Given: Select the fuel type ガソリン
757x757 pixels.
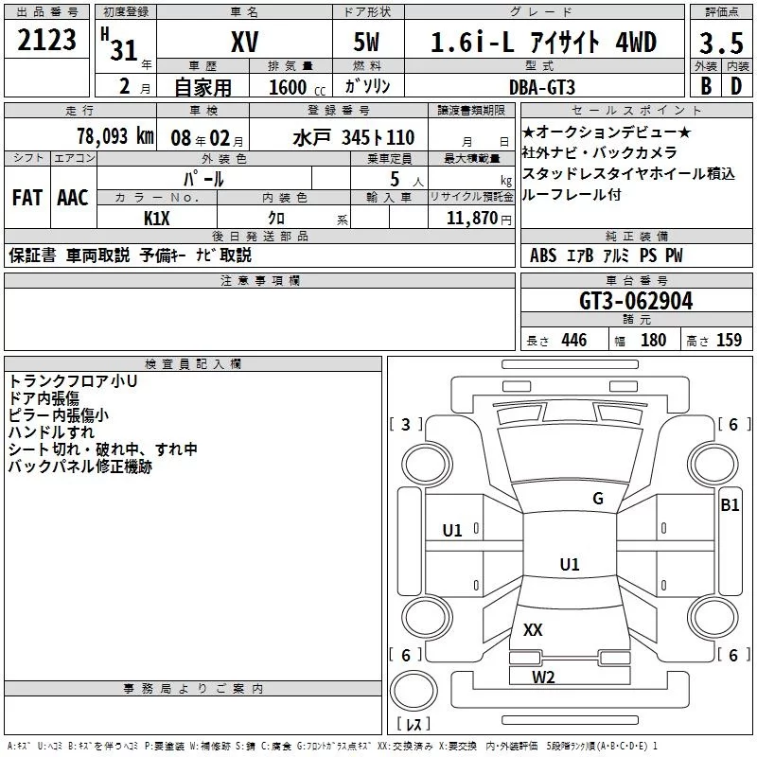Looking at the screenshot, I should point(367,86).
